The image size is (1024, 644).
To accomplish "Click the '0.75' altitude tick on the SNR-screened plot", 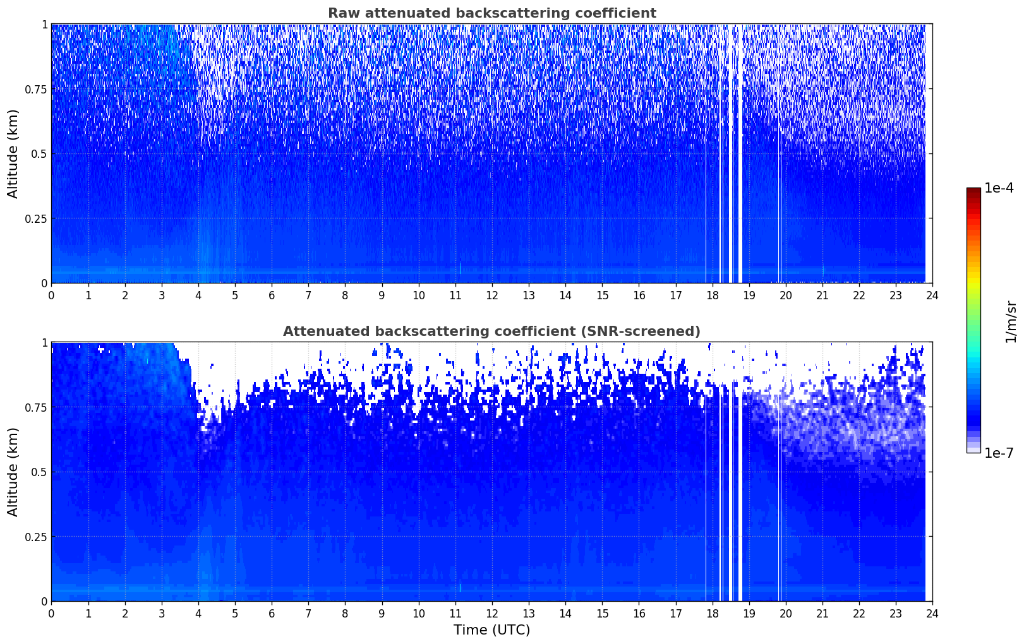I will [36, 407].
